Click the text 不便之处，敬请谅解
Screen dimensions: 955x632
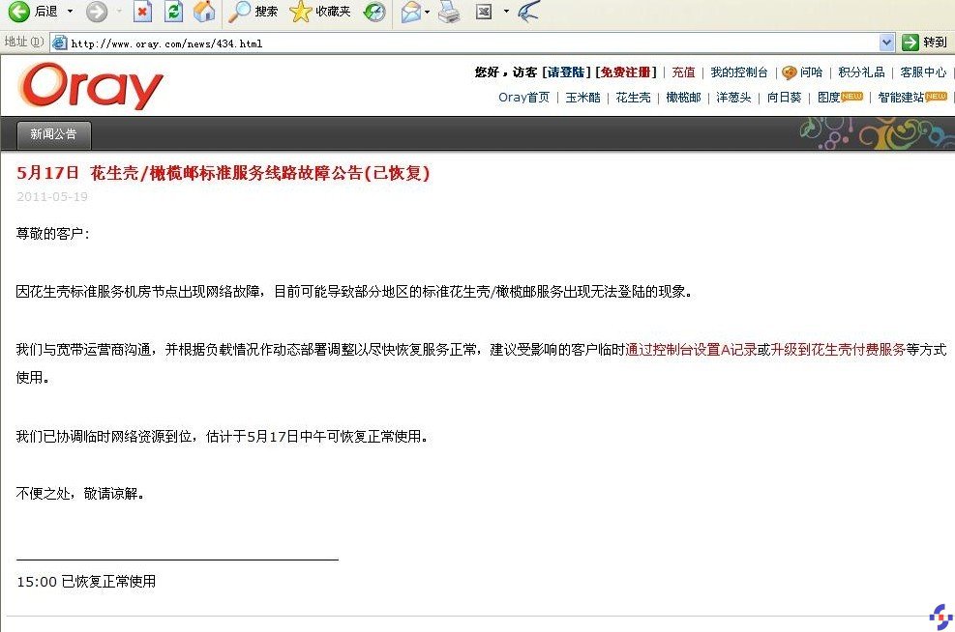click(x=79, y=493)
